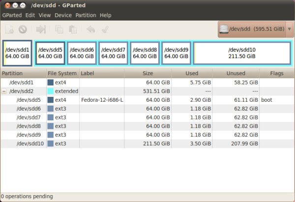Select /dev/sdd6 block in disk map
Screen dimensions: 295x202
click(x=82, y=53)
